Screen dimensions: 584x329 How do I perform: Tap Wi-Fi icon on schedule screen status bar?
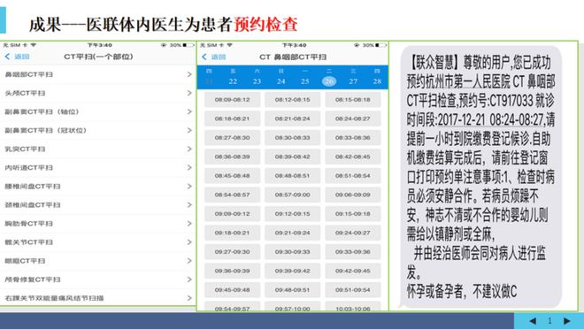pyautogui.click(x=229, y=45)
